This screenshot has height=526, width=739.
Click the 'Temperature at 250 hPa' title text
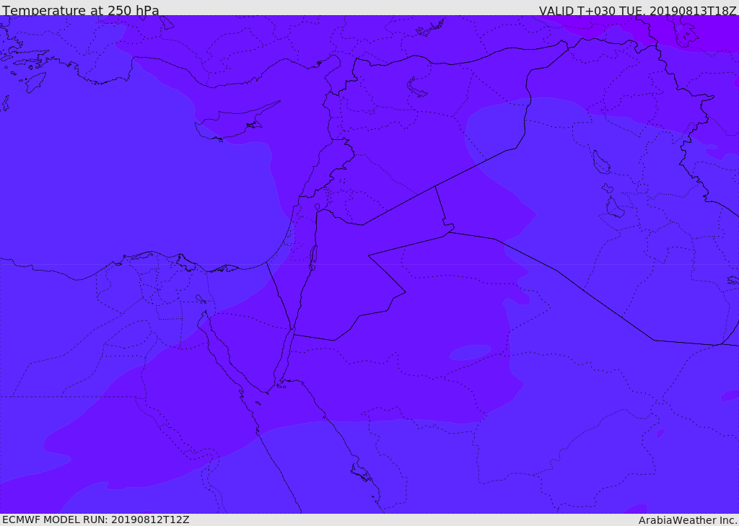point(81,10)
